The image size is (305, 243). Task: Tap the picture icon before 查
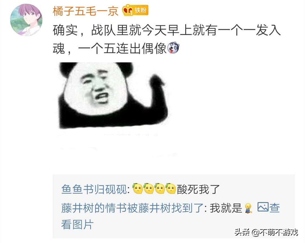pos(263,207)
